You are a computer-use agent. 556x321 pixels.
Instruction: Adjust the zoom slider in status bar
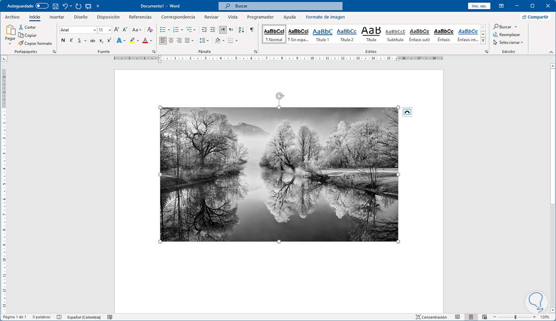click(515, 317)
